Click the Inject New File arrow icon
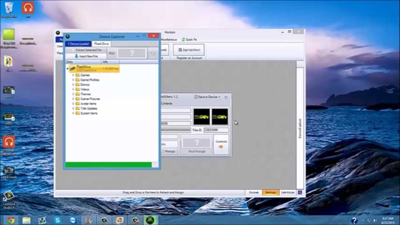 (76, 56)
